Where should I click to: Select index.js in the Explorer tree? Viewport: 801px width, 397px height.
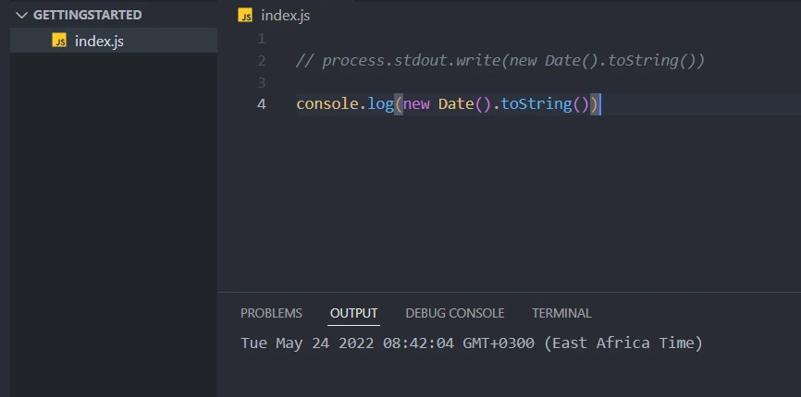[x=99, y=41]
